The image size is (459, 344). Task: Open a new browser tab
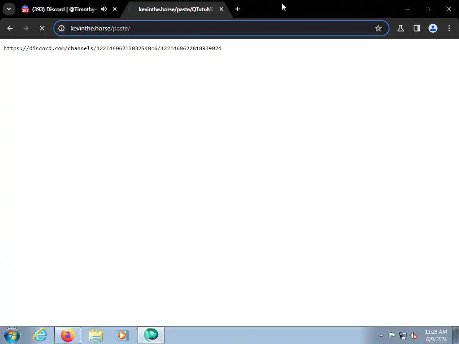click(238, 9)
